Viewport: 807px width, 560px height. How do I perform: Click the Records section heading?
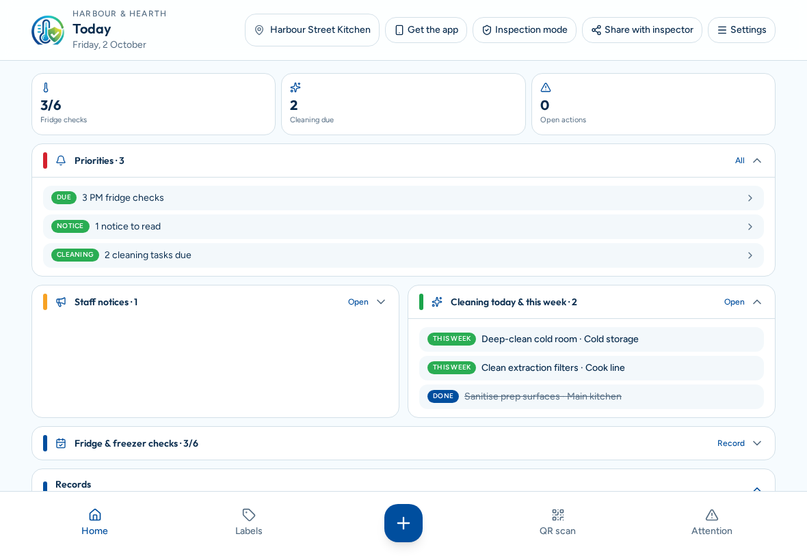point(73,484)
